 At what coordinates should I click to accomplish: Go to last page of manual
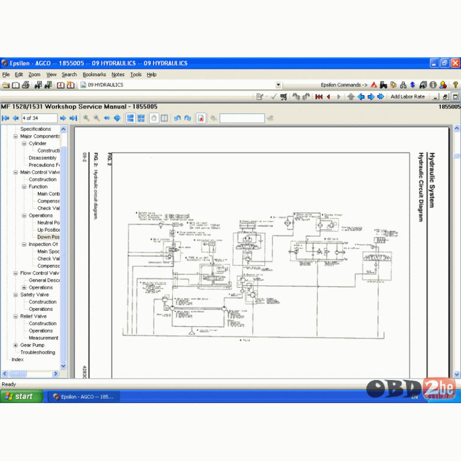[73, 118]
